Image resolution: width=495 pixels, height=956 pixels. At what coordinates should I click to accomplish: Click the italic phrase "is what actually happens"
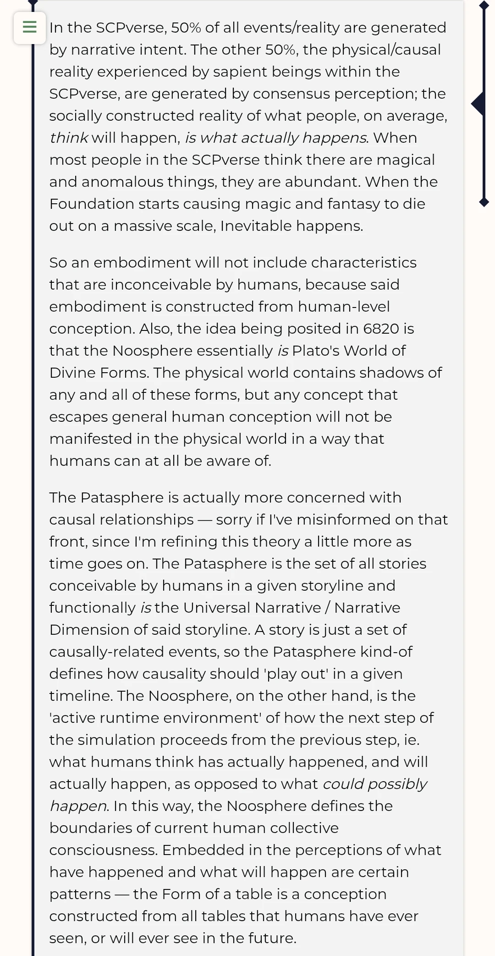click(x=275, y=138)
